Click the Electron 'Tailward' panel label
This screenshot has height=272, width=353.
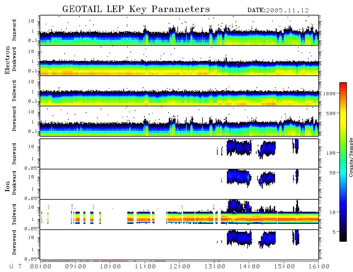pyautogui.click(x=14, y=91)
